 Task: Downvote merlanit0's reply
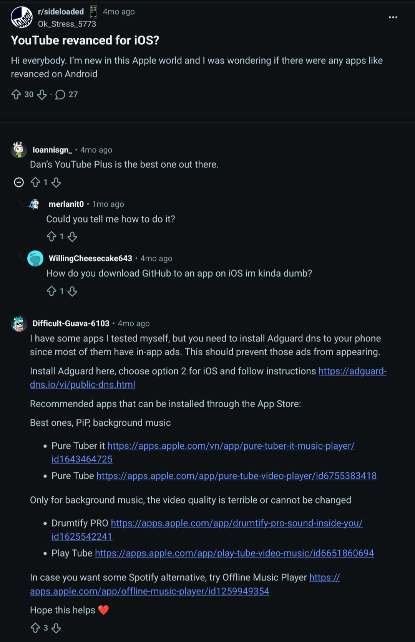[72, 237]
